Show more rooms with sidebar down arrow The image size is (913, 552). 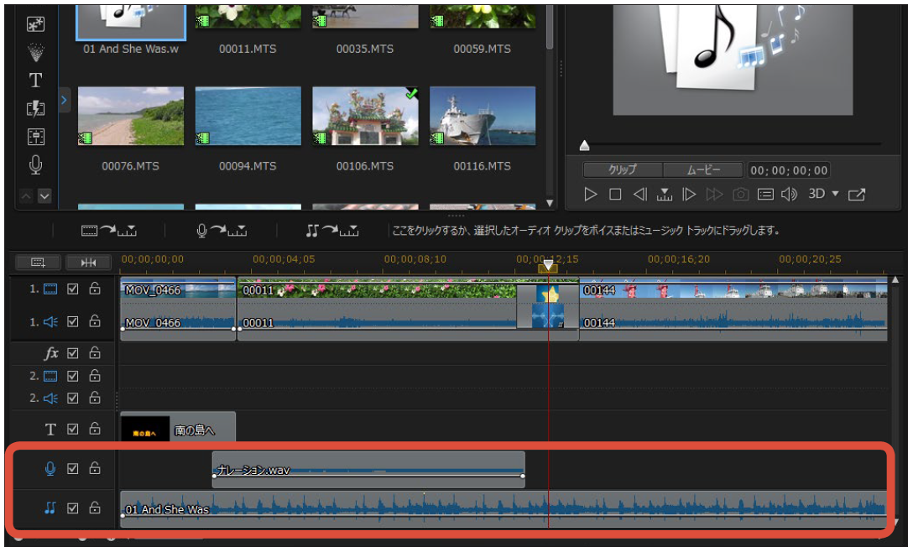point(44,196)
